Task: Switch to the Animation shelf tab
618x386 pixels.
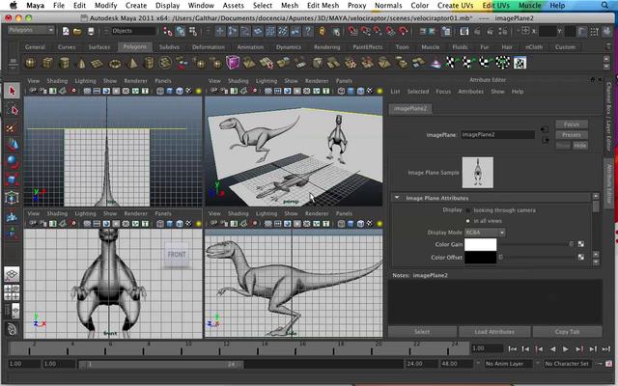Action: 250,47
